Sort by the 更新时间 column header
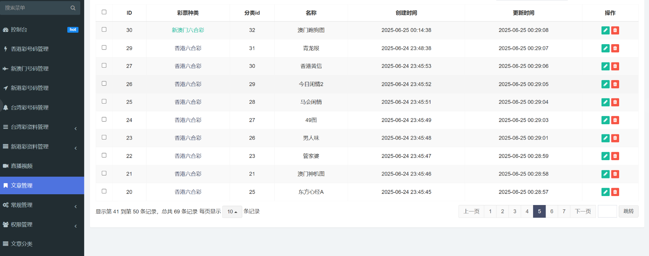This screenshot has width=649, height=256. click(x=523, y=13)
